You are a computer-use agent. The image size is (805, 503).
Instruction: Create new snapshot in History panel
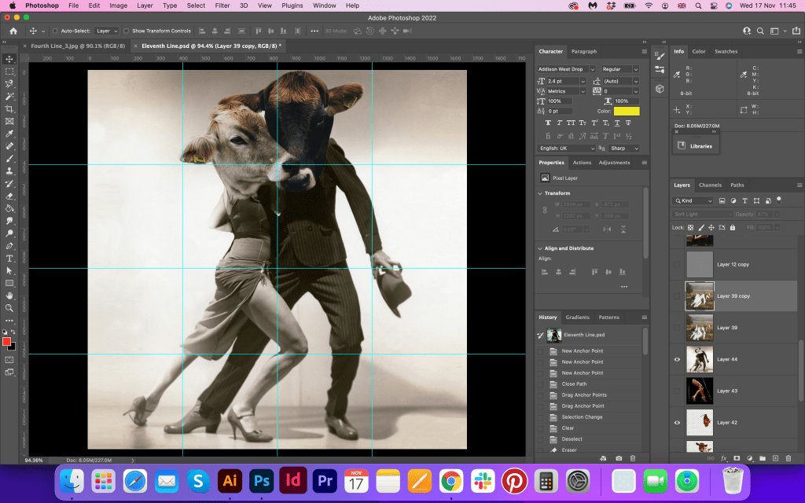pos(619,457)
